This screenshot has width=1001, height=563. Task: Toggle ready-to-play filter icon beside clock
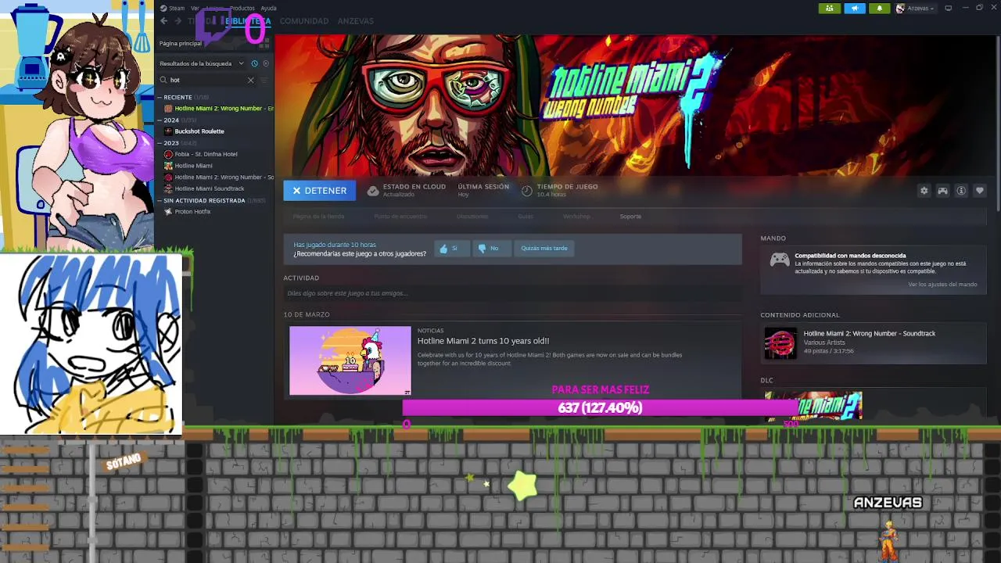point(265,63)
